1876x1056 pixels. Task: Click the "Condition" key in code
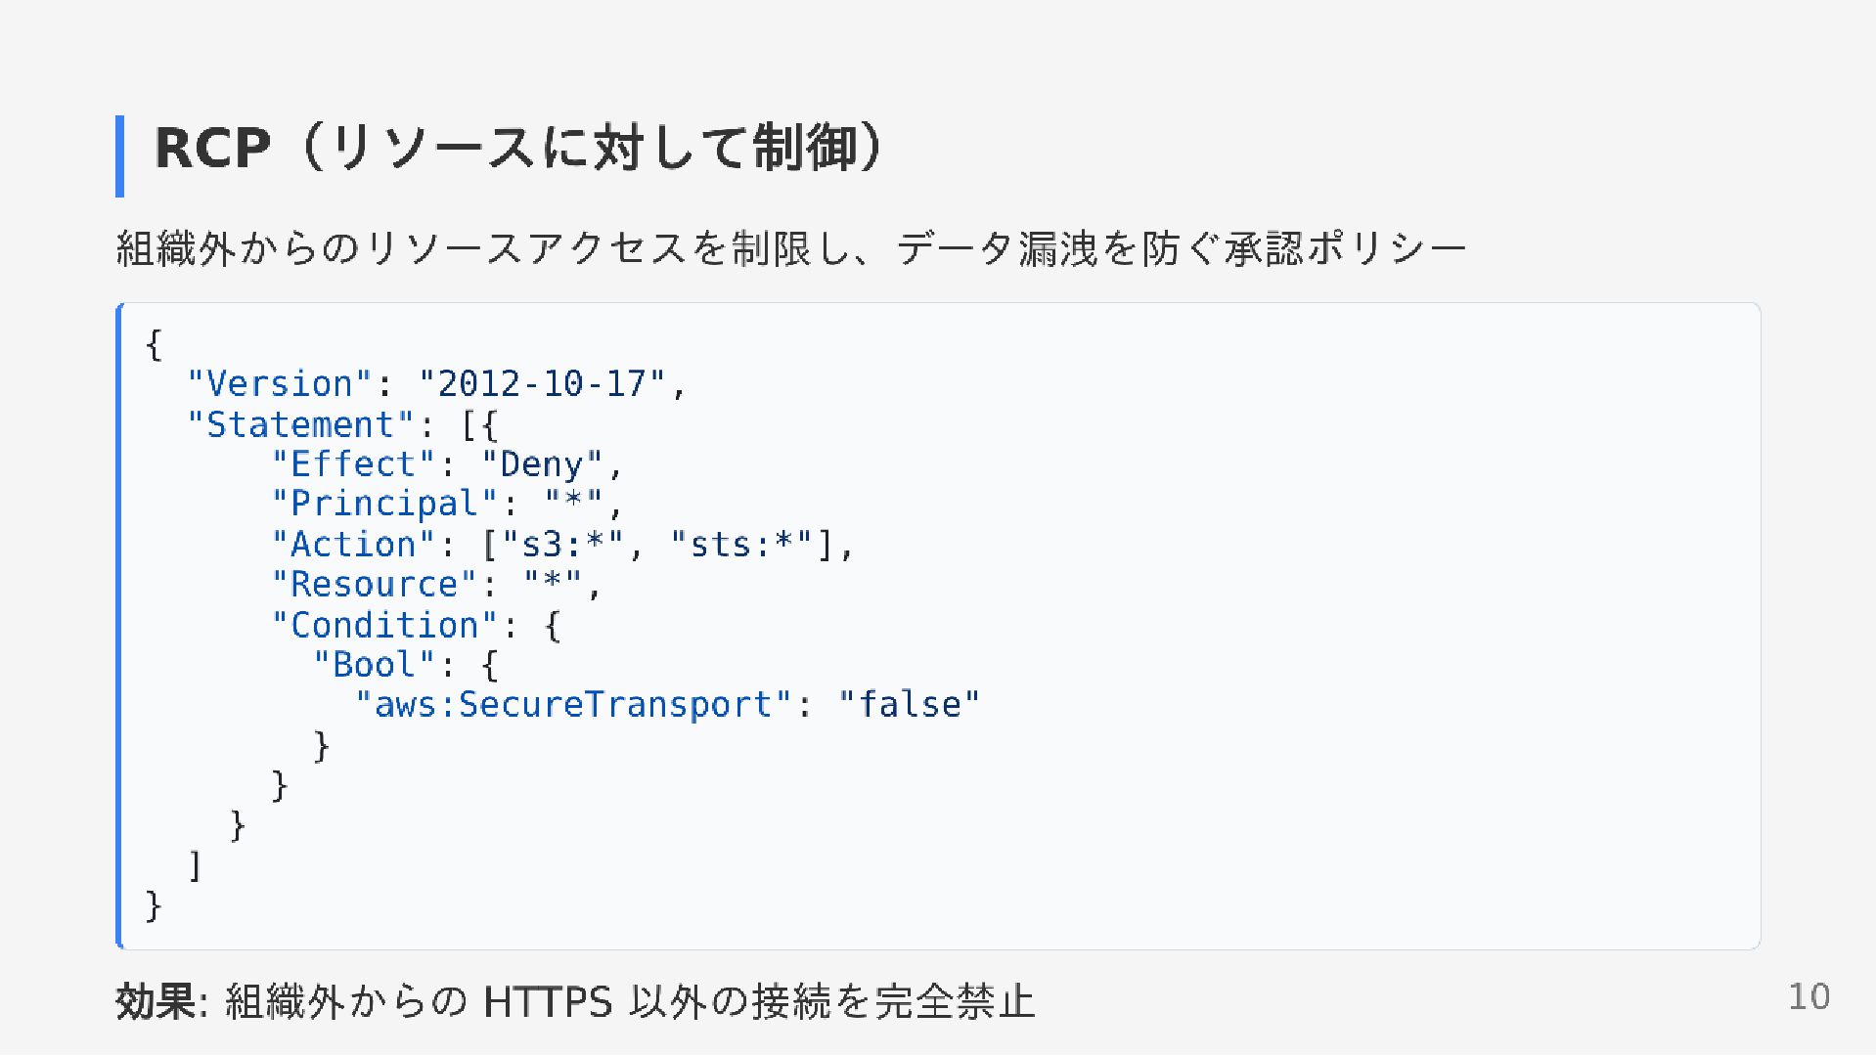point(385,625)
